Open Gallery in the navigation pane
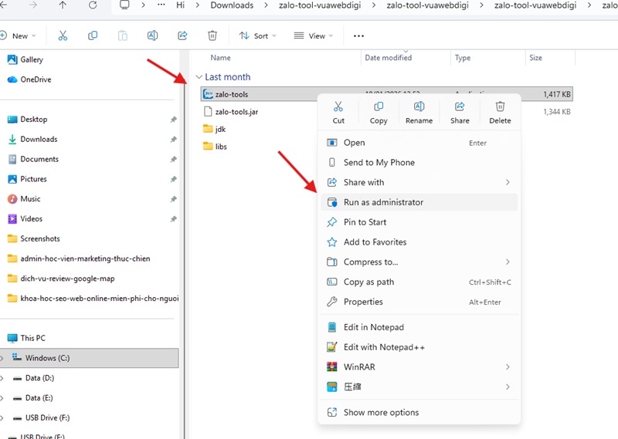The image size is (618, 439). (25, 59)
